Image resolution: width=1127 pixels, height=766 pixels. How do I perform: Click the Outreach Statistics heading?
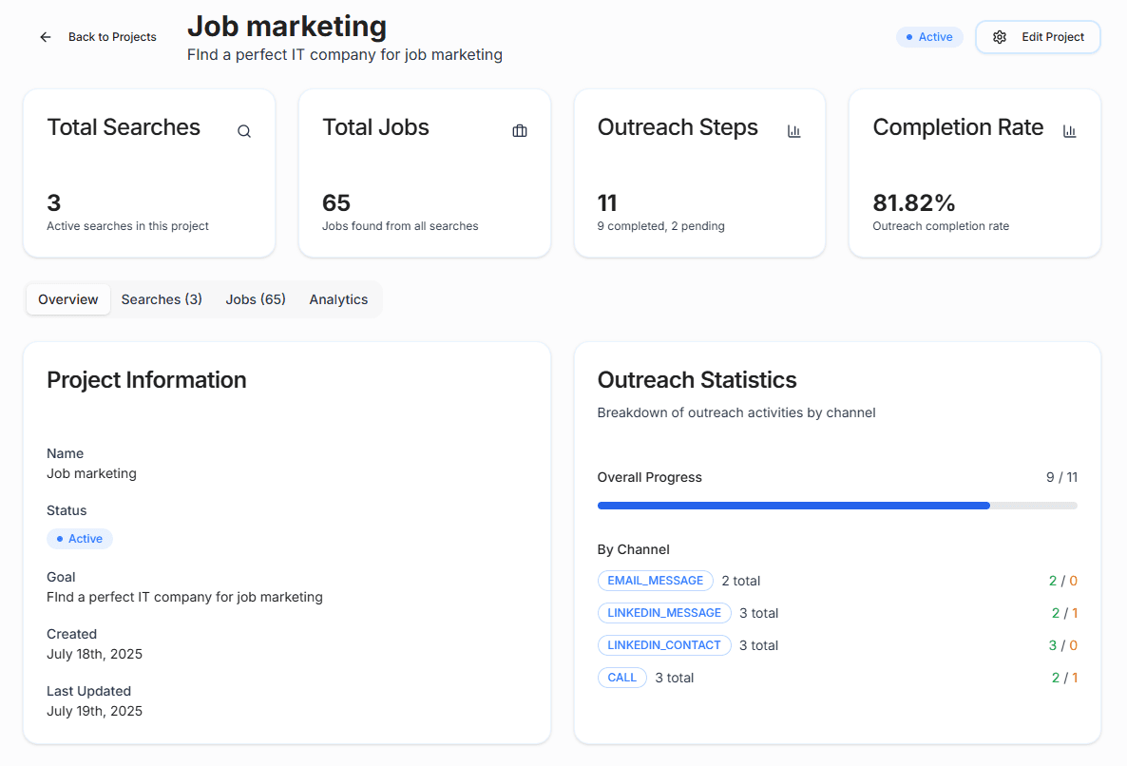697,379
